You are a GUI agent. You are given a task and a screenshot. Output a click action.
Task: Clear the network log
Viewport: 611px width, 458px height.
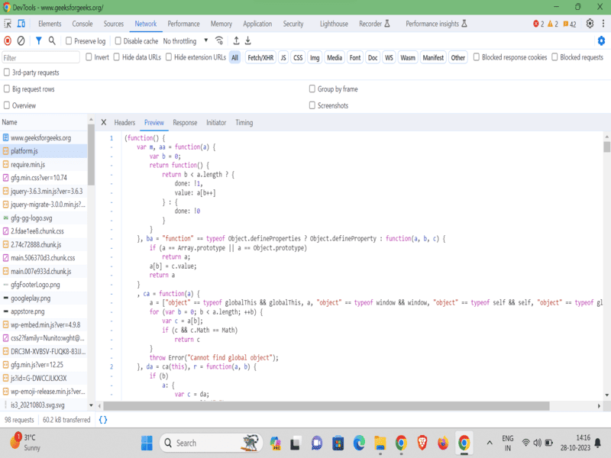(21, 40)
